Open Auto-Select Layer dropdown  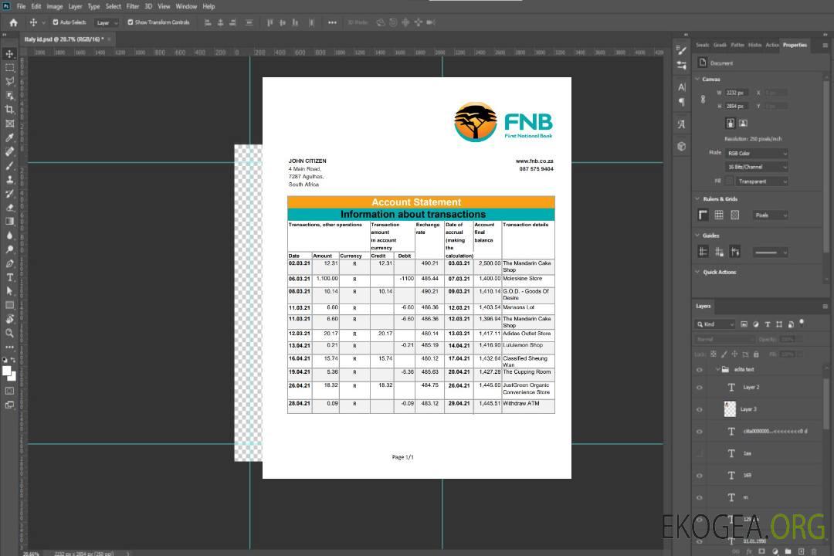107,22
